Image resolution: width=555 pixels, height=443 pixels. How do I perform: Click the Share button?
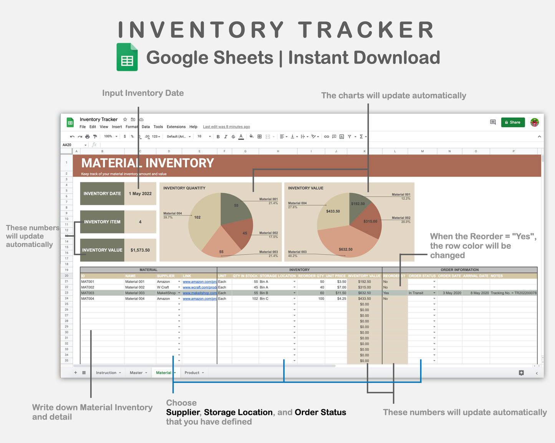pos(513,122)
